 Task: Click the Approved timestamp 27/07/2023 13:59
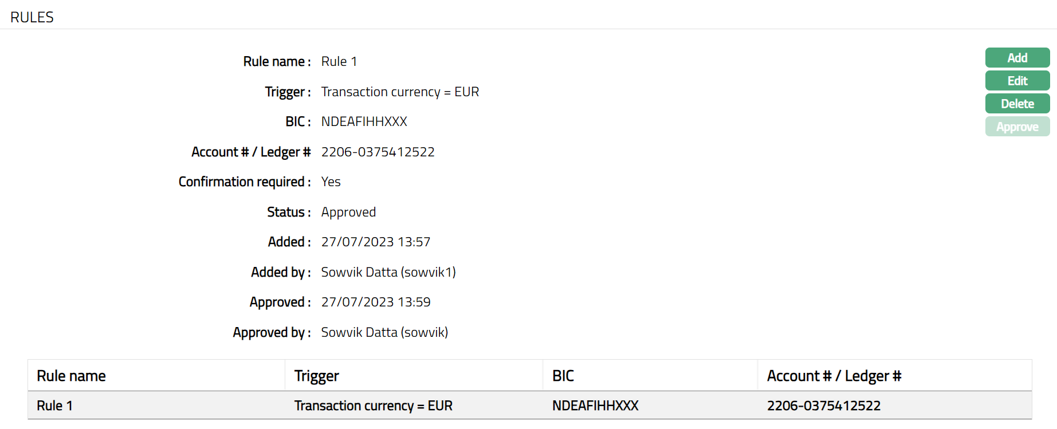pyautogui.click(x=376, y=302)
